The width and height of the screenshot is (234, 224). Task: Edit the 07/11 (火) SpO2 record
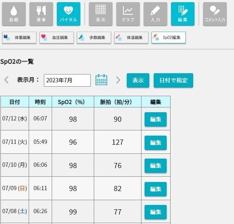[x=155, y=143]
